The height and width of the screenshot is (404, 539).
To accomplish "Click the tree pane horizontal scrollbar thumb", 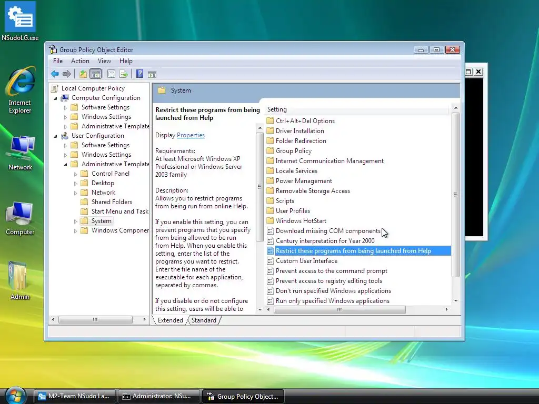I will tap(95, 319).
